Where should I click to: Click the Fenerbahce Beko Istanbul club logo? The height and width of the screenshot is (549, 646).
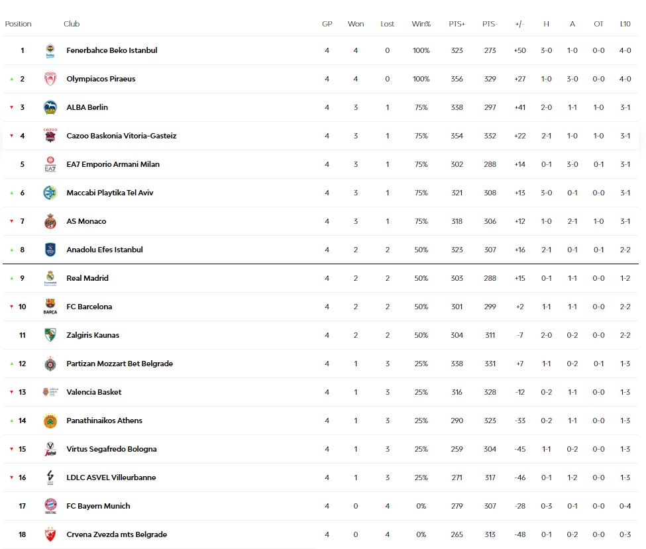[50, 50]
